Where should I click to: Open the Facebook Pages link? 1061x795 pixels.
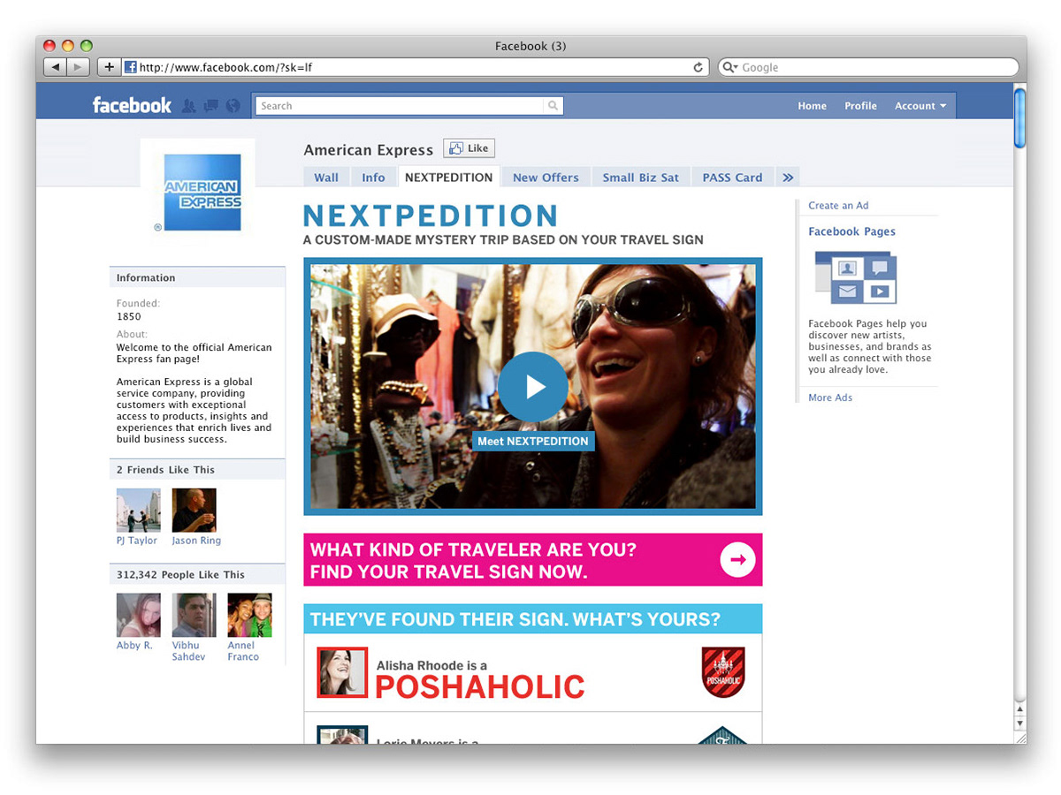851,231
